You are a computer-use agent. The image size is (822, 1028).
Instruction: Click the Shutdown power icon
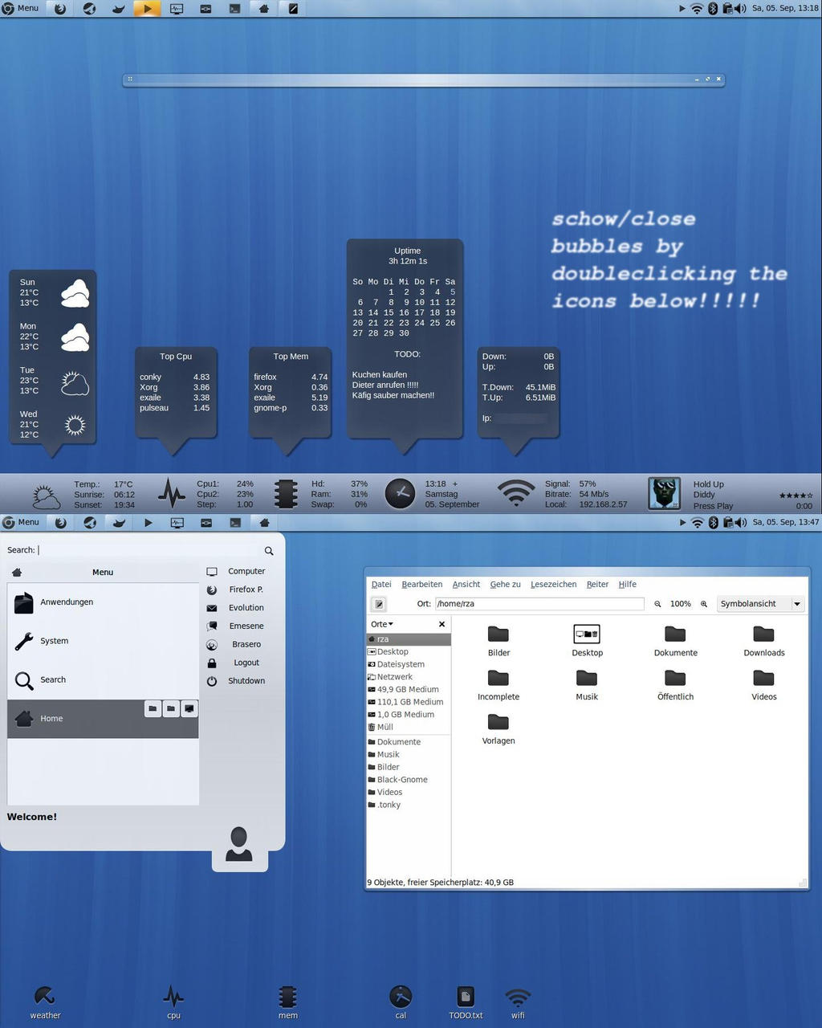[212, 681]
